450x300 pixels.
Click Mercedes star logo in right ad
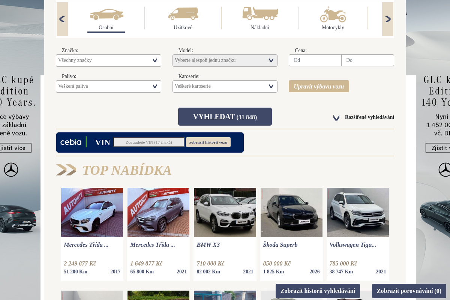point(445,170)
